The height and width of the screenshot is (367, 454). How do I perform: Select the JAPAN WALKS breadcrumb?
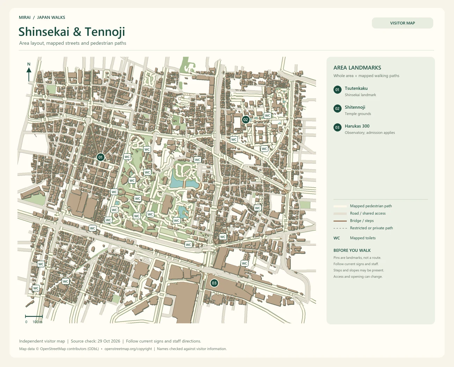[x=51, y=17]
